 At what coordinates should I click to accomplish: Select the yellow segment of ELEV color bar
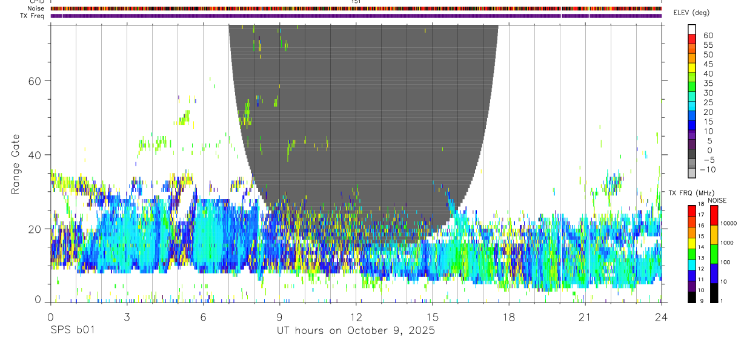(x=693, y=67)
